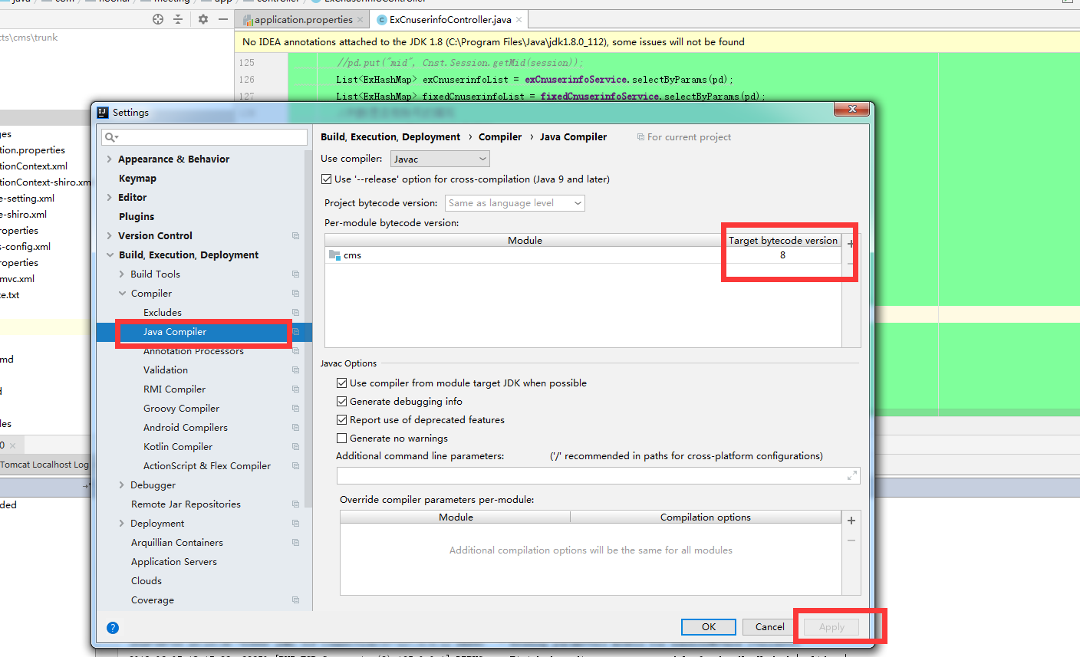
Task: Select Application Servers settings page
Action: pyautogui.click(x=174, y=562)
